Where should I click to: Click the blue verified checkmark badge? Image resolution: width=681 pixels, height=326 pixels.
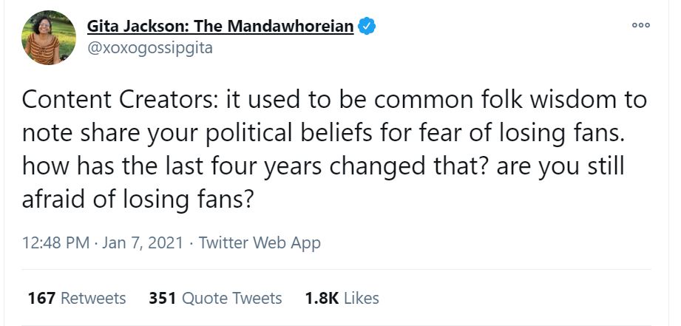pos(367,27)
